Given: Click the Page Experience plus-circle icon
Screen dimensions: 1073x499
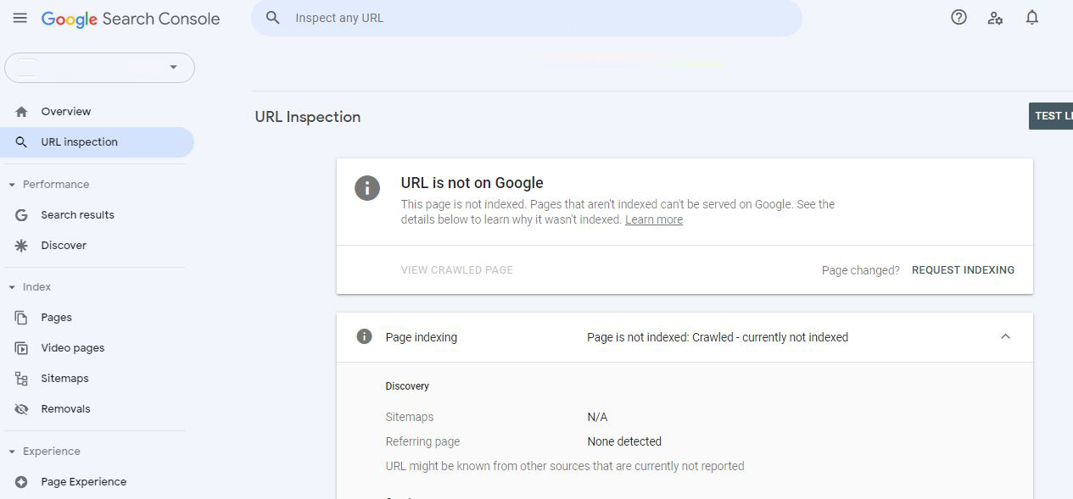Looking at the screenshot, I should coord(22,482).
